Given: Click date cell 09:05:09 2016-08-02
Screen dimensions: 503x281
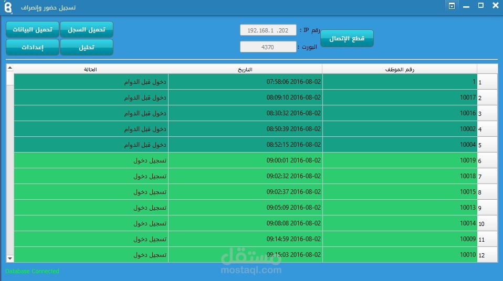Looking at the screenshot, I should (x=245, y=207).
